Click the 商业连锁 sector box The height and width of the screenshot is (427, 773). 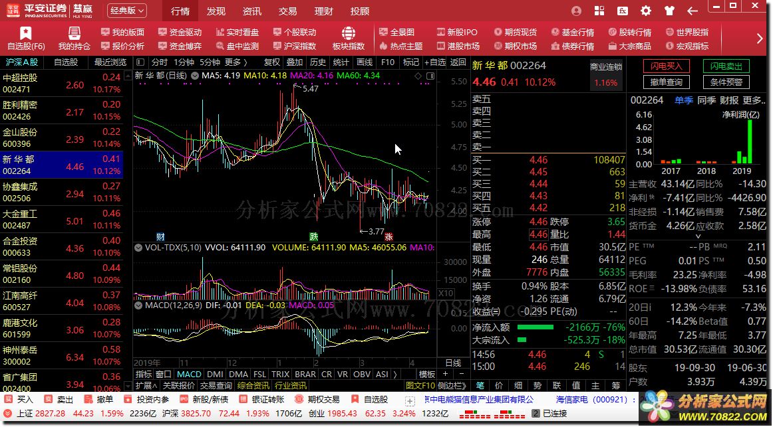pos(606,75)
